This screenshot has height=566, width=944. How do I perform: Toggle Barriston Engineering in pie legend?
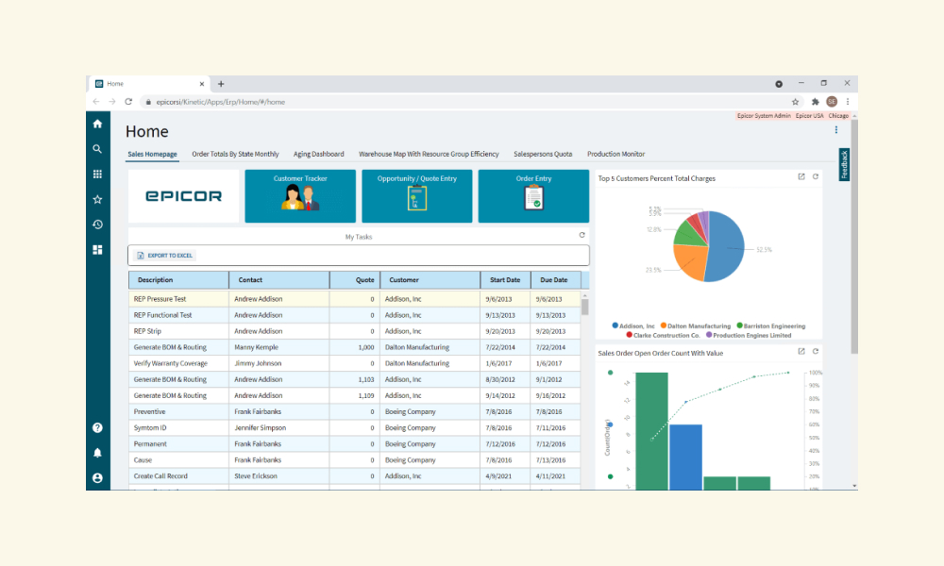coord(771,326)
